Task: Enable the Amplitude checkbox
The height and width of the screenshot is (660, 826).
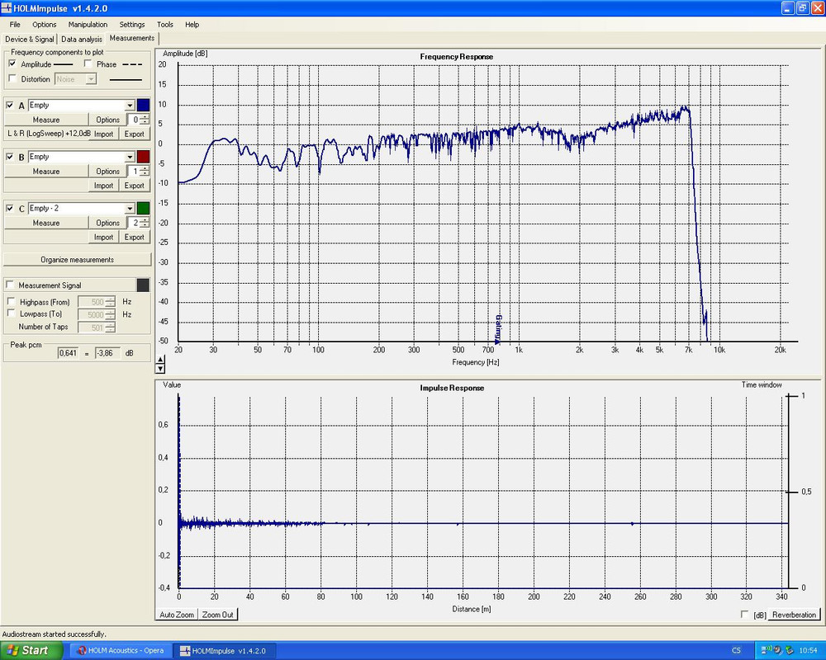Action: coord(12,64)
